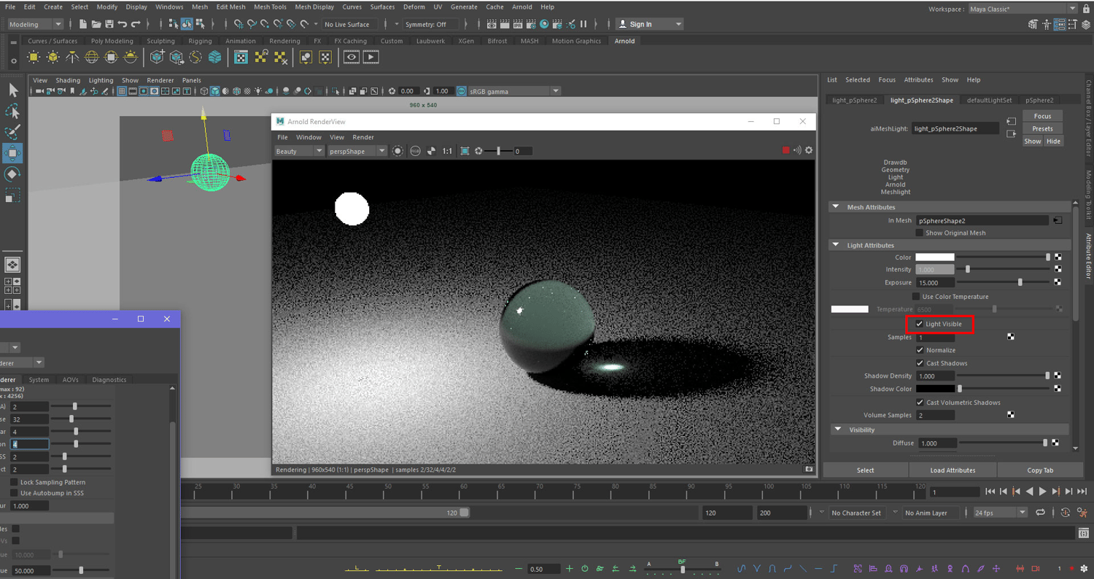Disable the Light Visible checkbox
Image resolution: width=1094 pixels, height=579 pixels.
point(920,324)
